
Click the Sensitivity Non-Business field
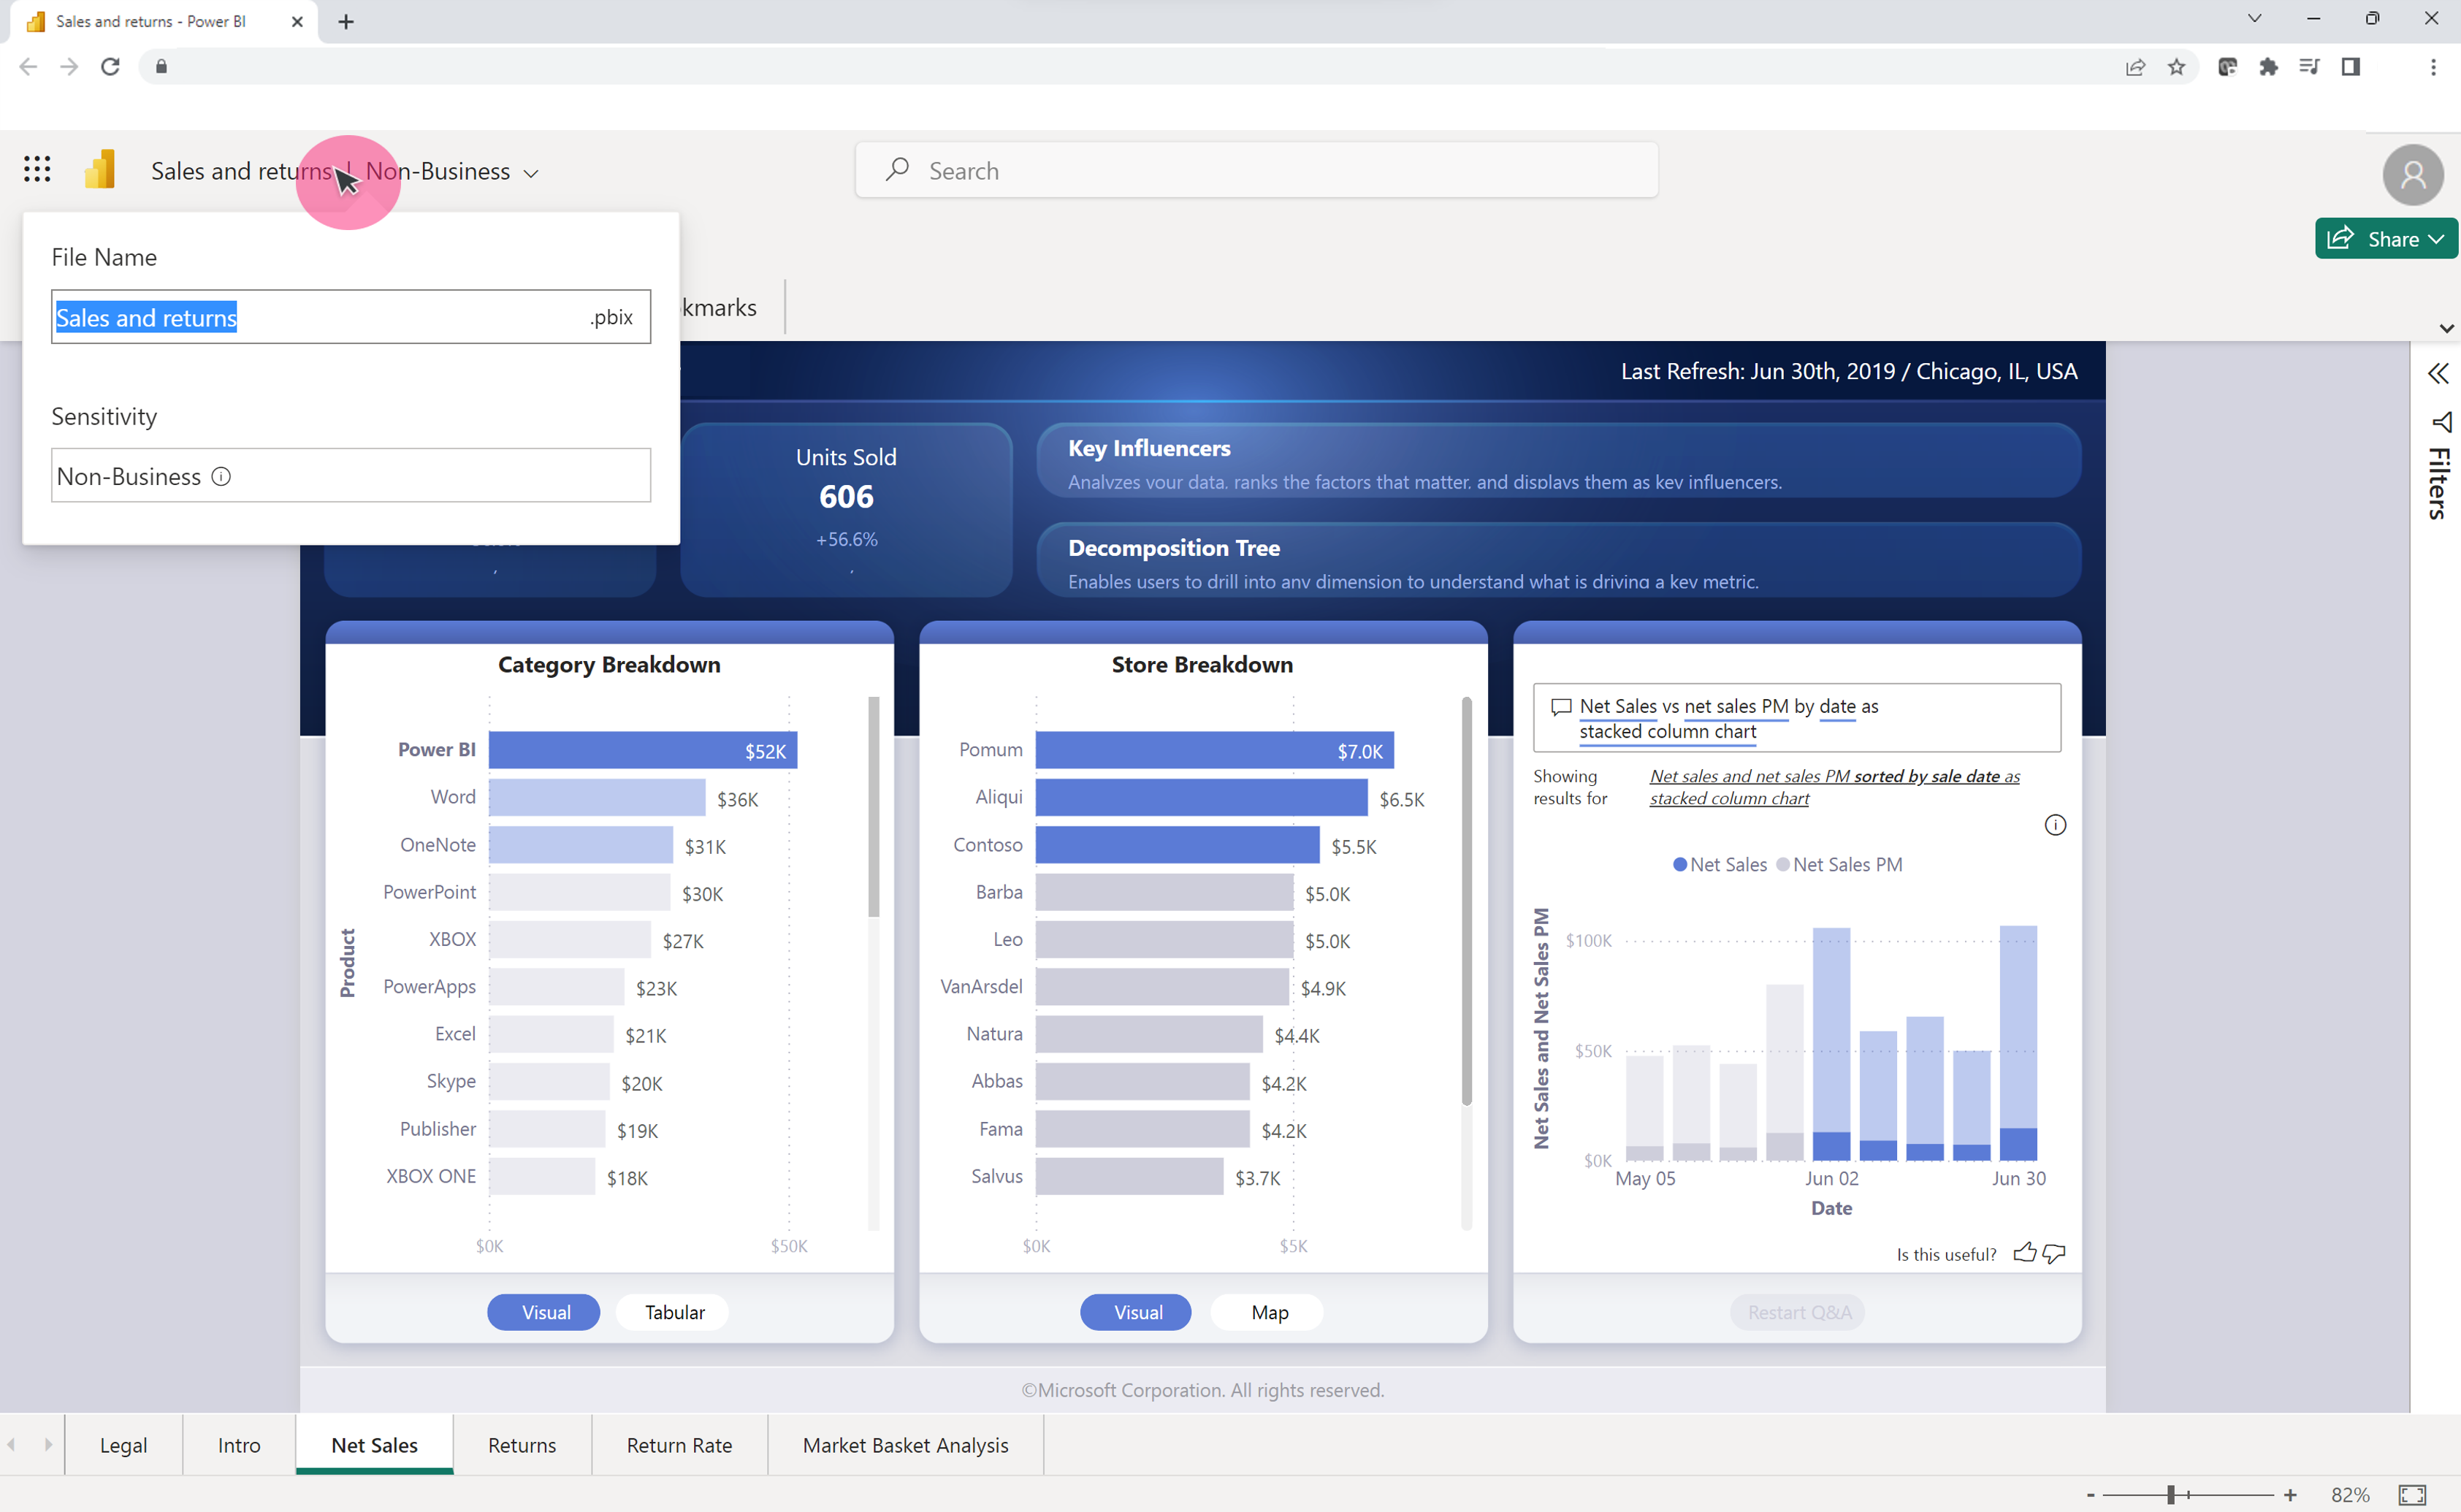(x=350, y=476)
